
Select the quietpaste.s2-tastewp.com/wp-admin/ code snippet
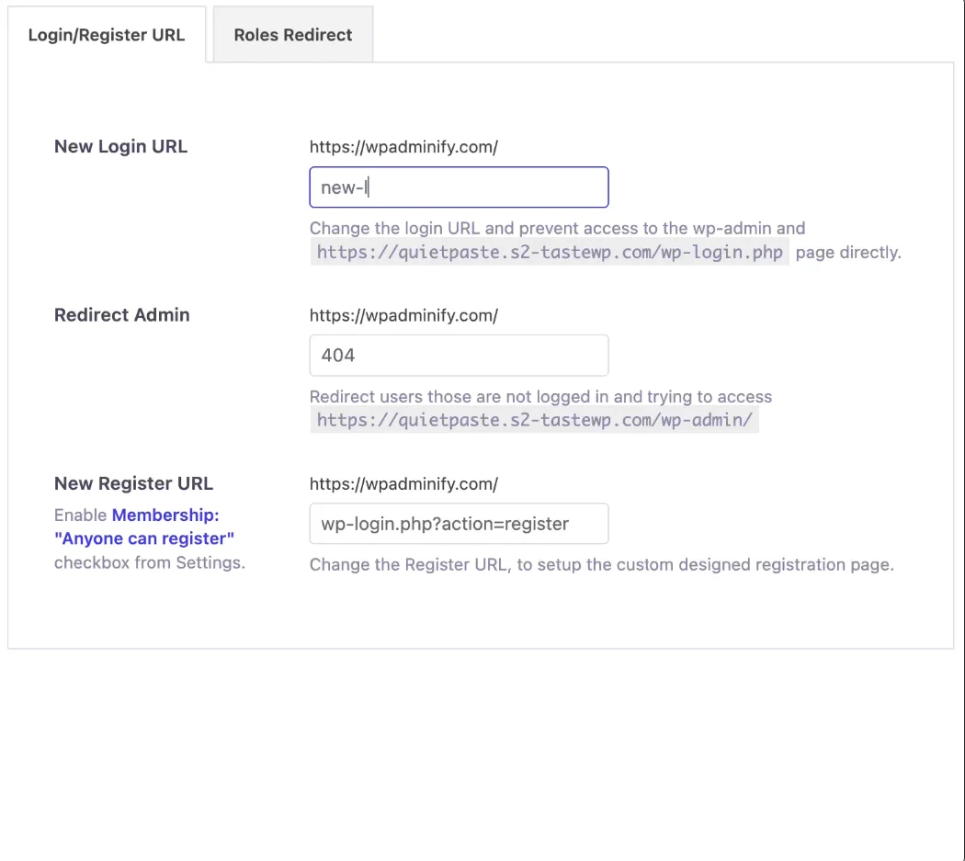tap(534, 420)
